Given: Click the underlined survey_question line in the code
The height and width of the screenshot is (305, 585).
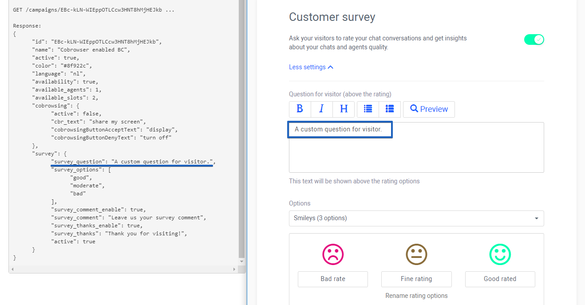Looking at the screenshot, I should pos(132,161).
